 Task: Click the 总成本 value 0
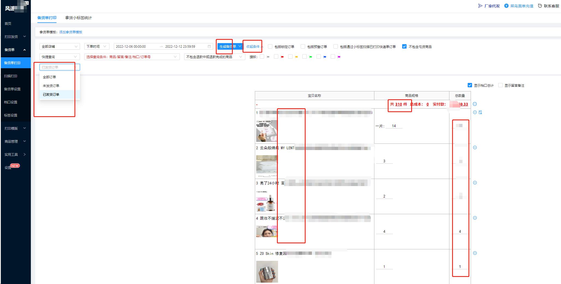coord(428,104)
